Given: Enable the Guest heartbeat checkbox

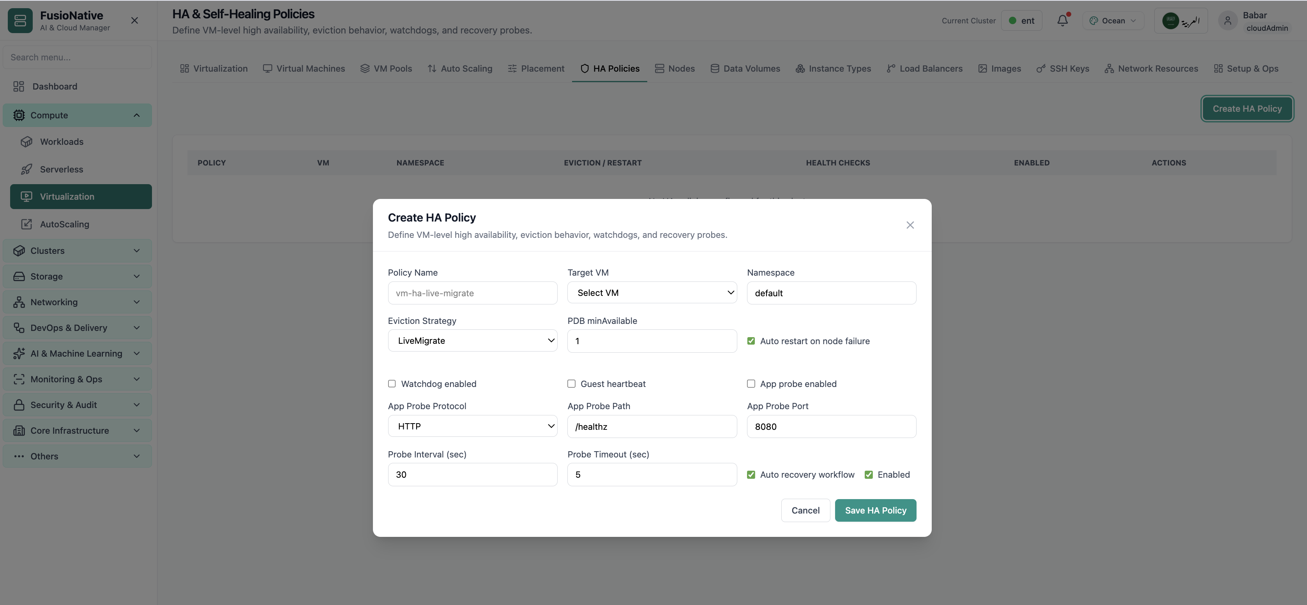Looking at the screenshot, I should (x=571, y=383).
